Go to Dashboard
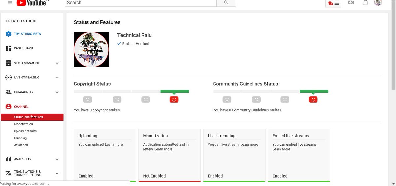The width and height of the screenshot is (396, 186). tap(23, 48)
